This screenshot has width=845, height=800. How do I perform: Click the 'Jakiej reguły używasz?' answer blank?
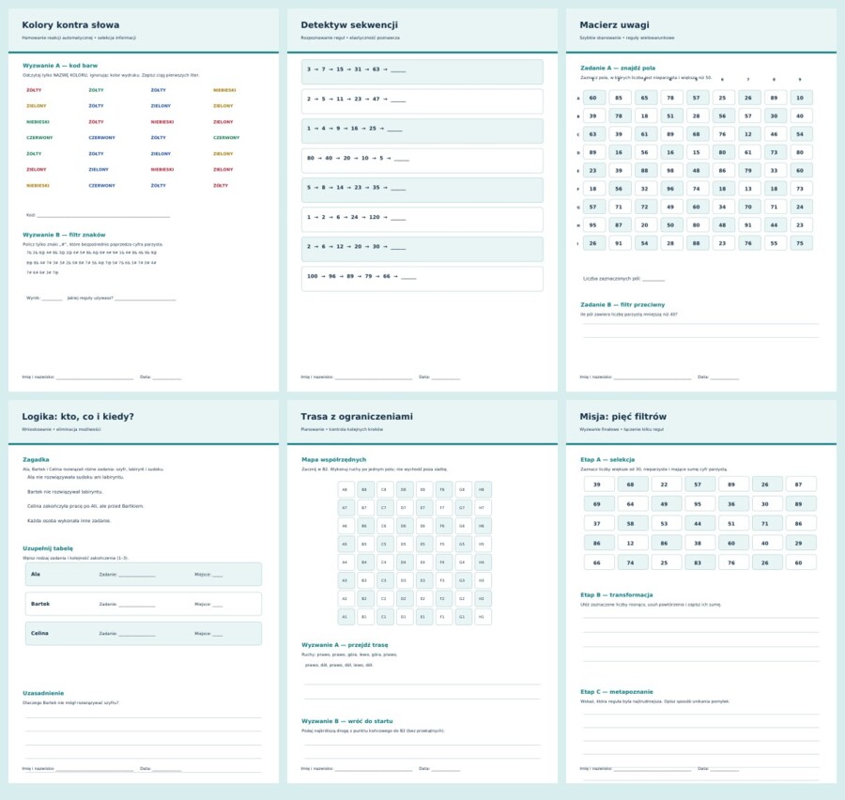145,298
